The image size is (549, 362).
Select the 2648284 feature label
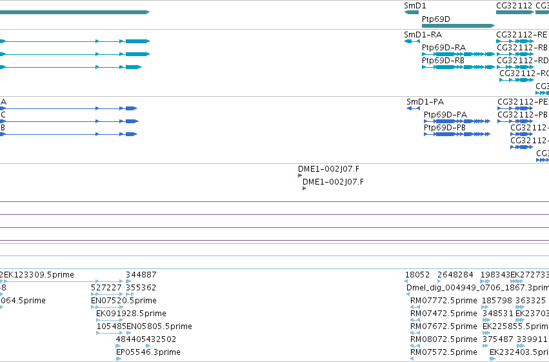point(455,275)
